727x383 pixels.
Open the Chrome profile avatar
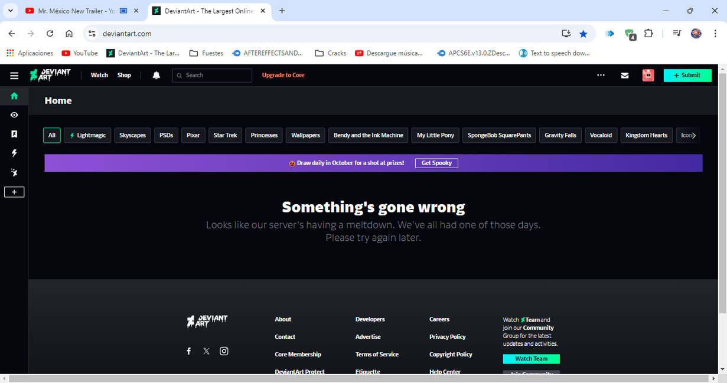696,34
